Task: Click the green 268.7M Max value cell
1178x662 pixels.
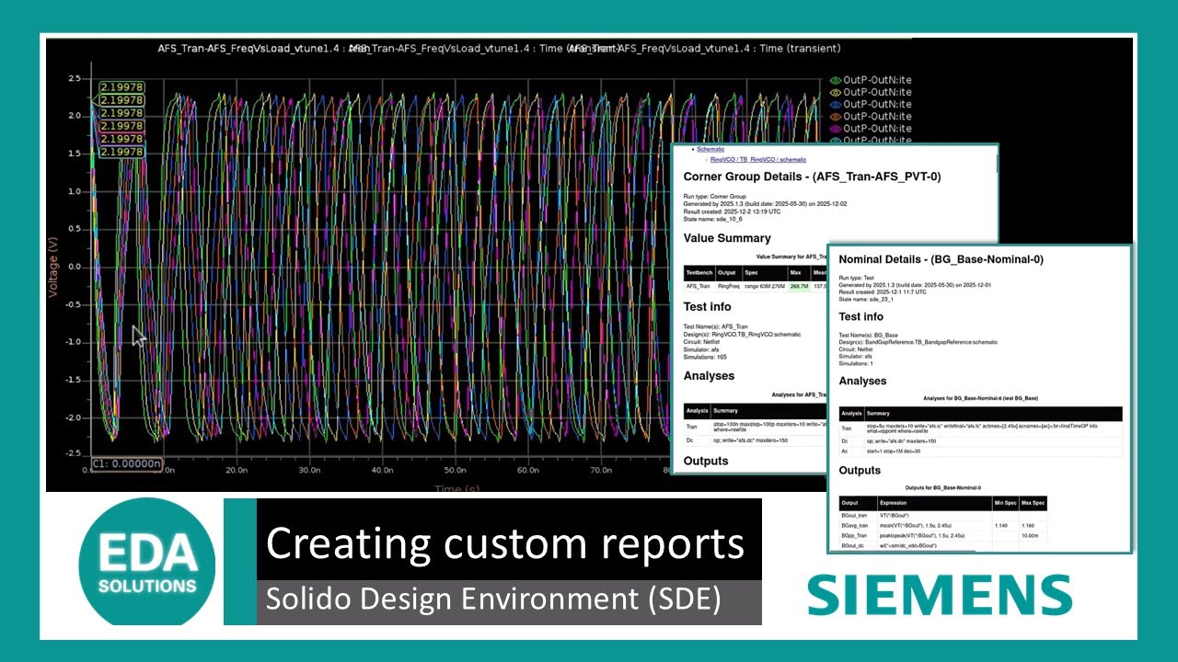Action: (x=798, y=286)
